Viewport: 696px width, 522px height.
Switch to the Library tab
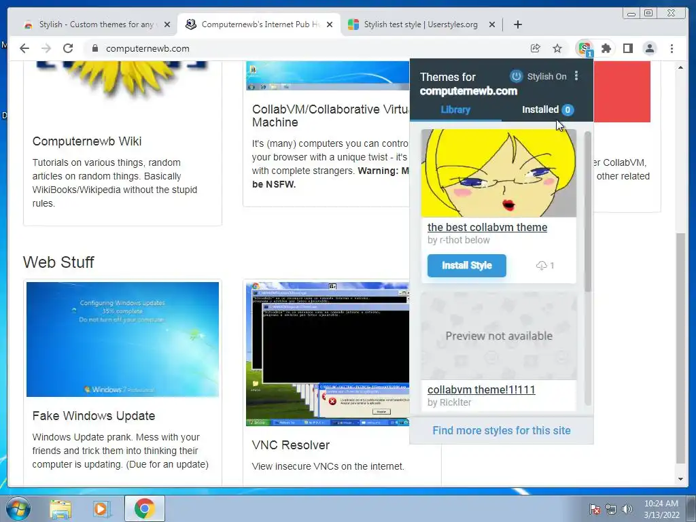pyautogui.click(x=455, y=109)
